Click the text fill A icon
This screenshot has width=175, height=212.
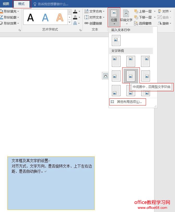[75, 11]
